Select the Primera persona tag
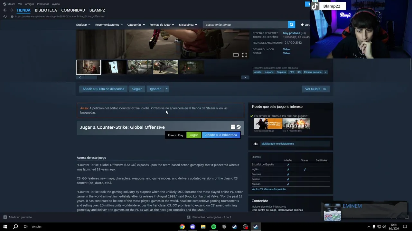This screenshot has height=231, width=412. pos(313,72)
